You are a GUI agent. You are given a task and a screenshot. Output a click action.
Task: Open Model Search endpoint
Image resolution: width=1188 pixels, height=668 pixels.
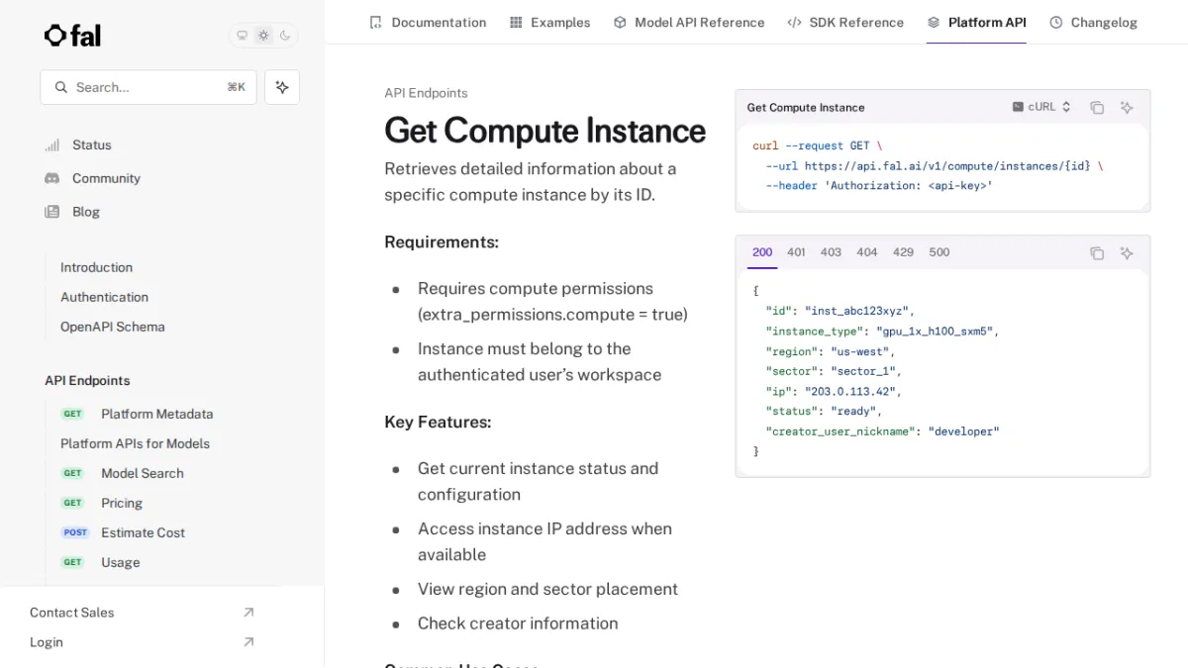click(x=142, y=473)
